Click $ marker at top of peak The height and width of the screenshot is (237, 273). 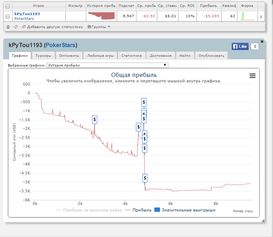tap(144, 102)
